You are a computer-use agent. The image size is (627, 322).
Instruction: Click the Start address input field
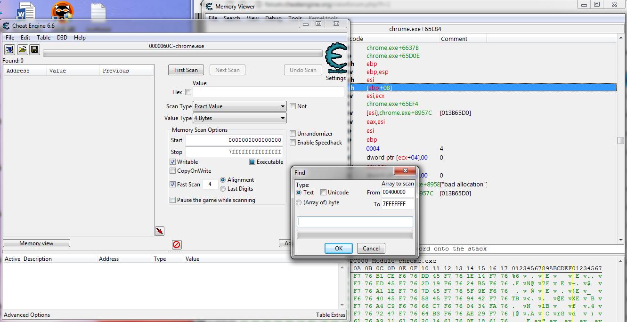coord(234,140)
